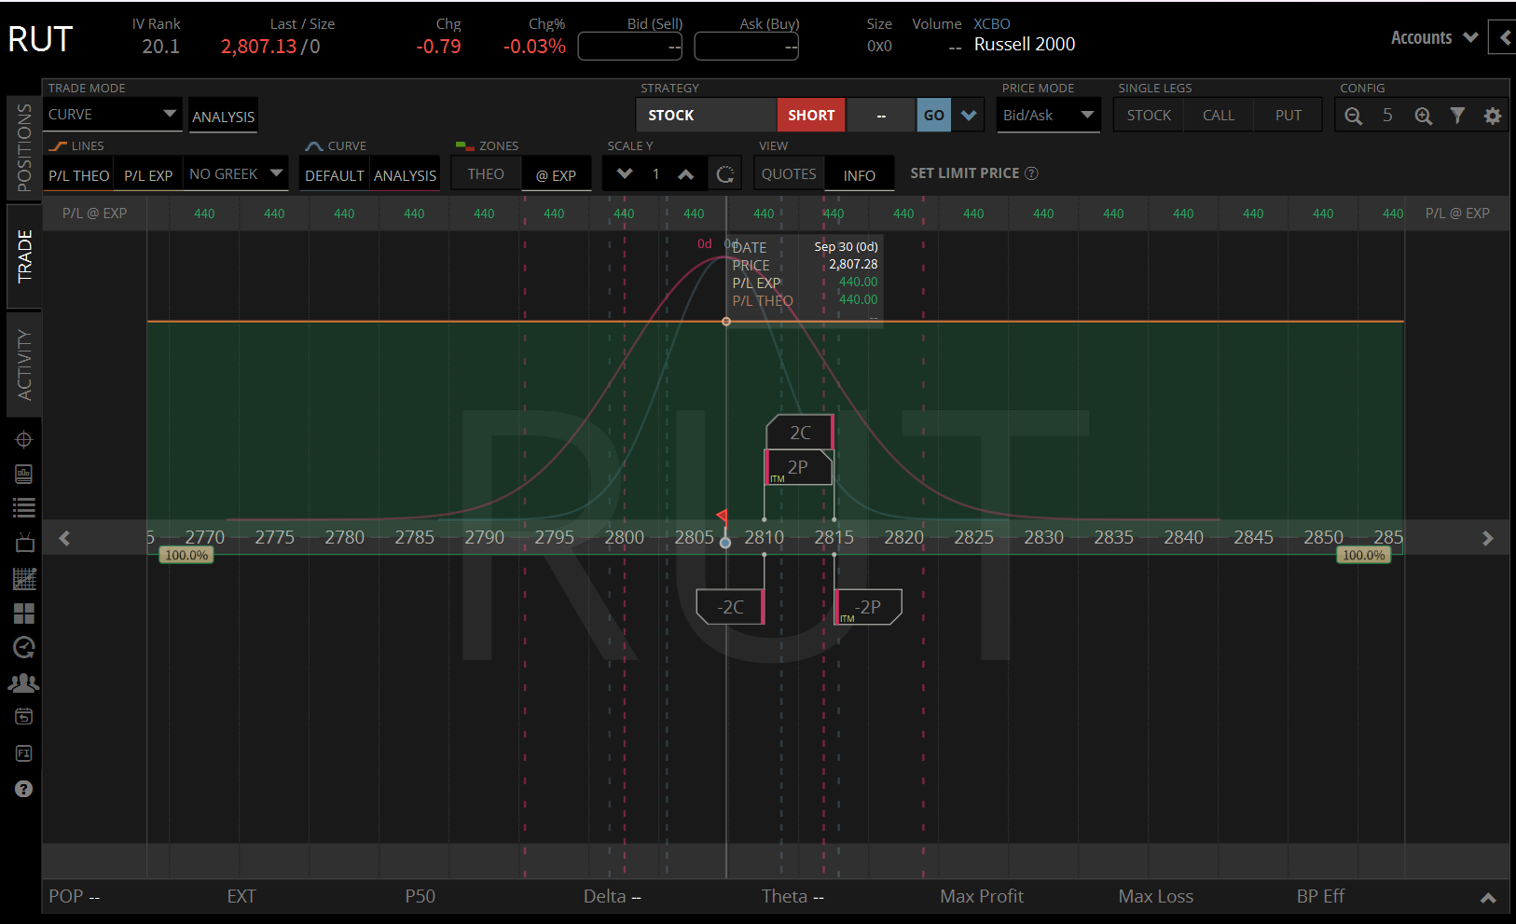Screen dimensions: 1516x924
Task: Reset Scale Y with the refresh icon
Action: click(725, 174)
